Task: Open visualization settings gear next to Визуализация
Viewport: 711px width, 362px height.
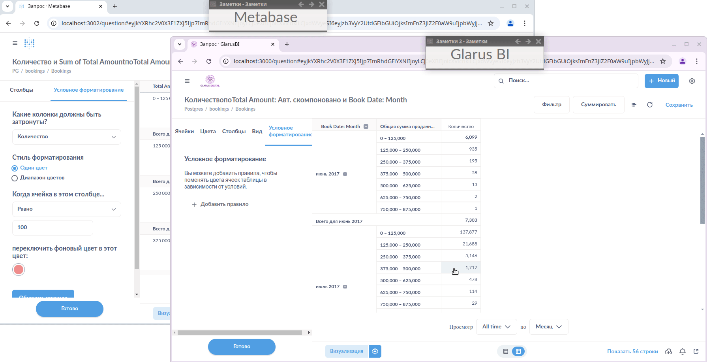Action: coord(375,351)
